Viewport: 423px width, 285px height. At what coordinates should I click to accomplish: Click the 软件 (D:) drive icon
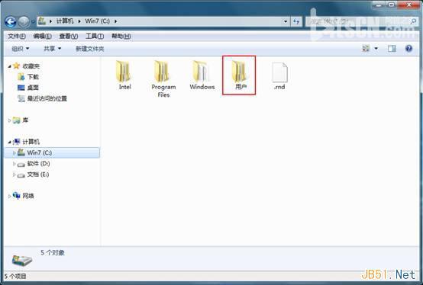(x=21, y=164)
